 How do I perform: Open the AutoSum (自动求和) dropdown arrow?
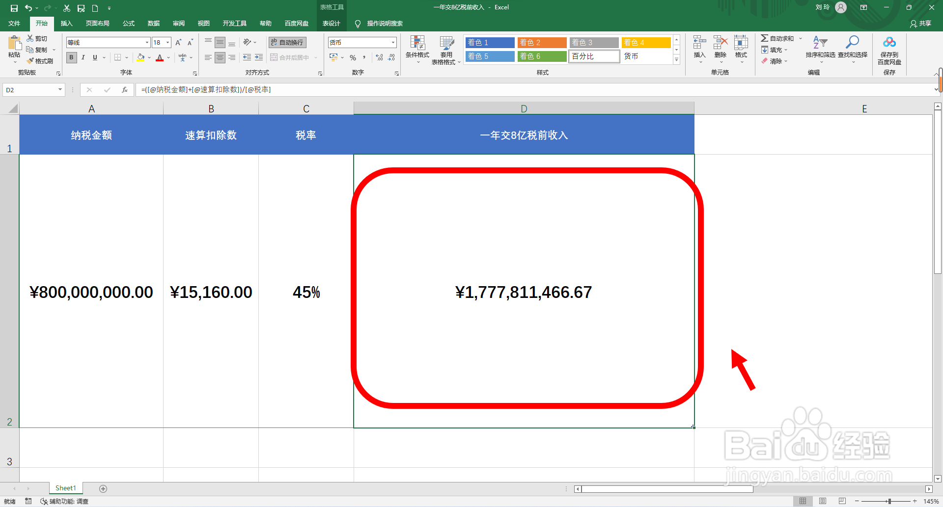point(801,38)
